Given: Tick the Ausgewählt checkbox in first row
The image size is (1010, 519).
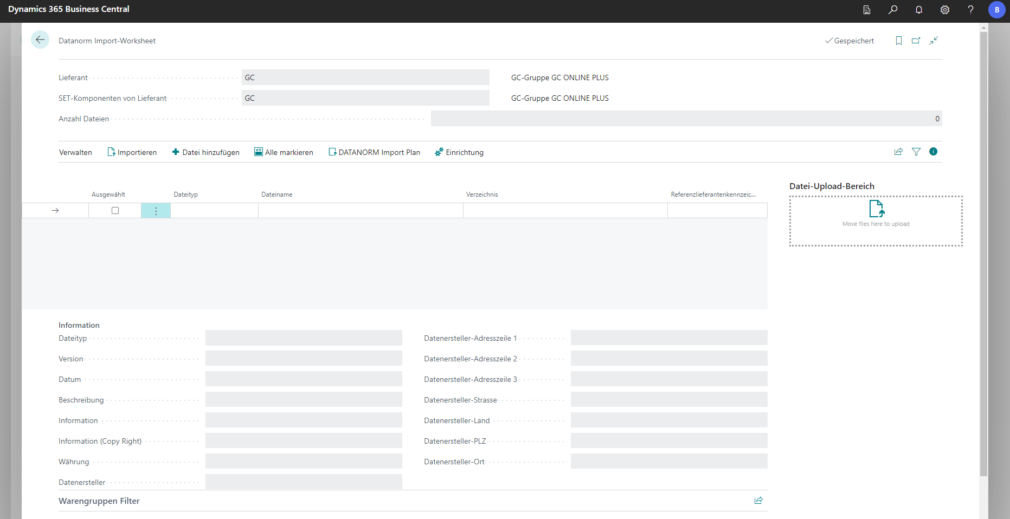Looking at the screenshot, I should [115, 211].
